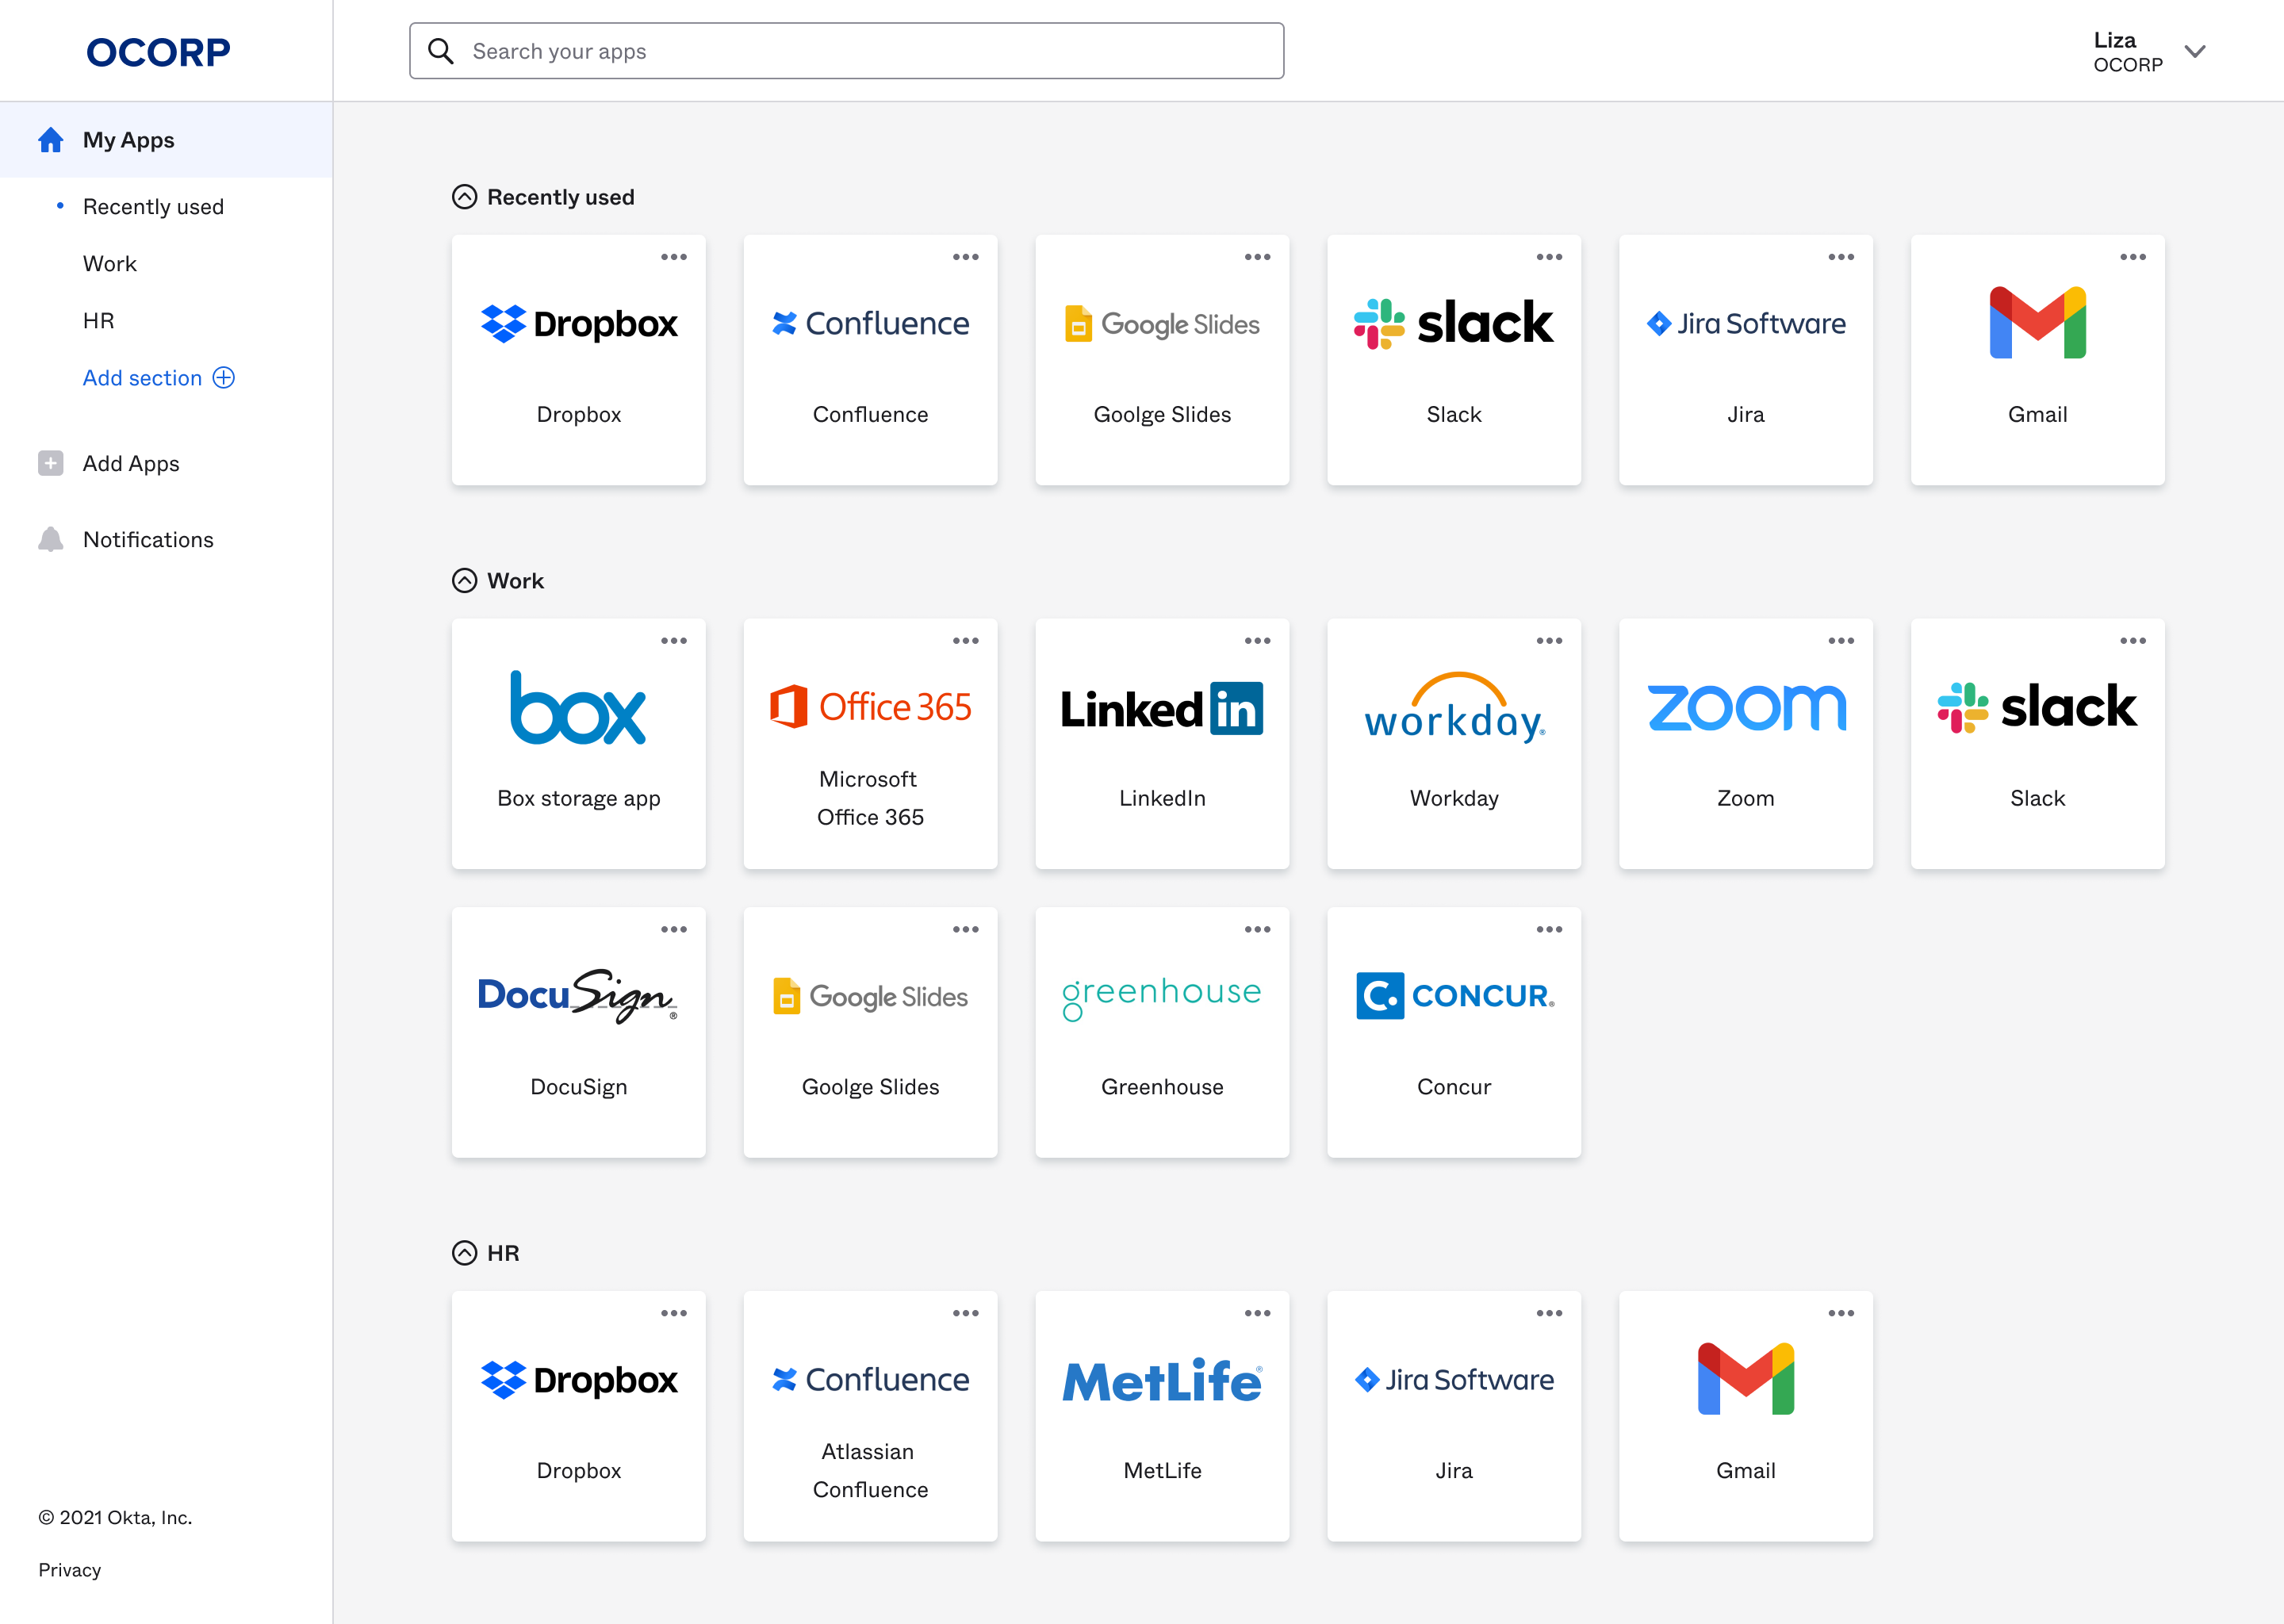This screenshot has width=2284, height=1624.
Task: Collapse the Work section
Action: pyautogui.click(x=463, y=580)
